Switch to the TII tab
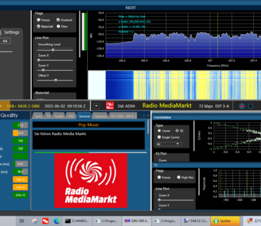This screenshot has height=226, width=261. (x=48, y=116)
